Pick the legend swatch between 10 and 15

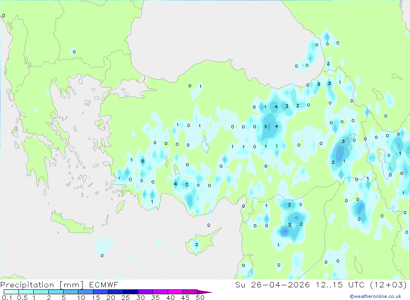[x=86, y=292]
